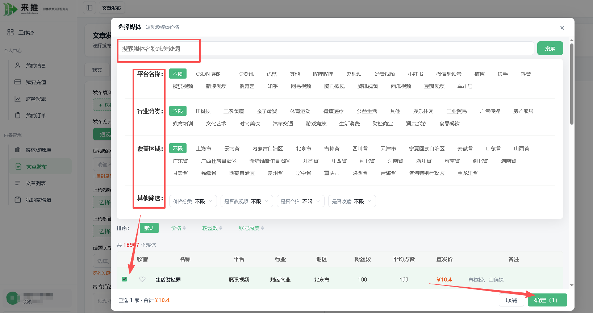Open the 文章发布 top tab
This screenshot has height=313, width=593.
(112, 8)
